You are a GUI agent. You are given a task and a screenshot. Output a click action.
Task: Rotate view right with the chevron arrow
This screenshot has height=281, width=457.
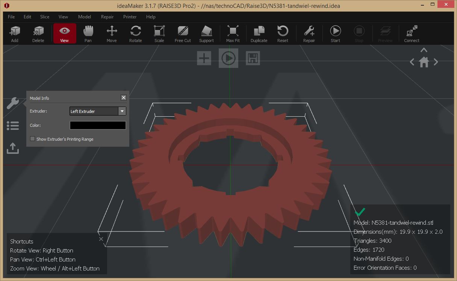[436, 62]
